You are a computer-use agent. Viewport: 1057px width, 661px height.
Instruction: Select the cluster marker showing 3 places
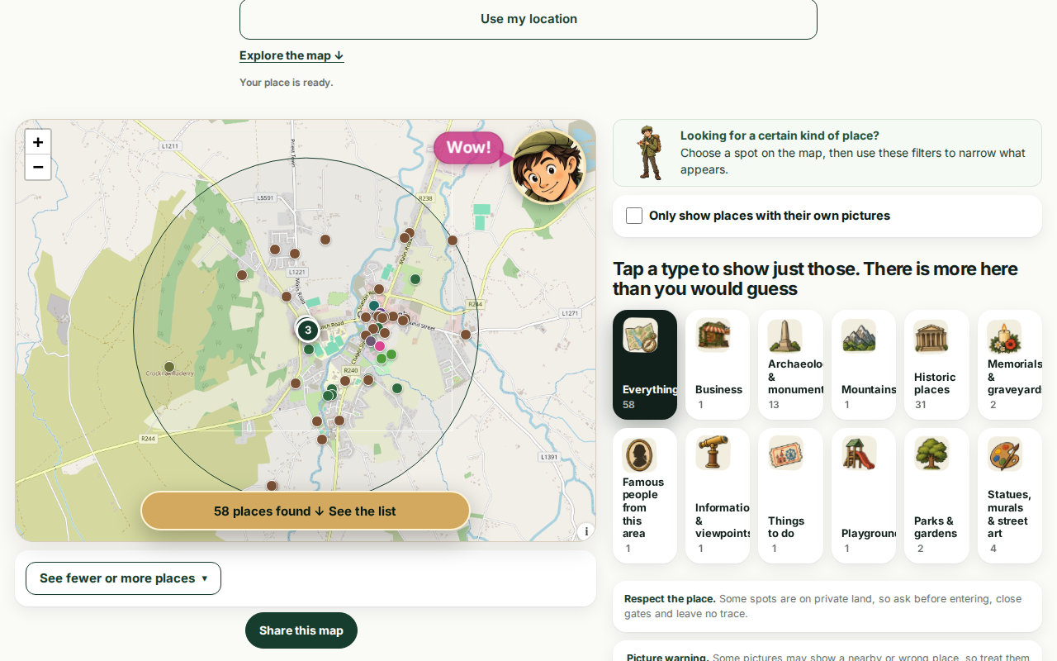point(308,330)
